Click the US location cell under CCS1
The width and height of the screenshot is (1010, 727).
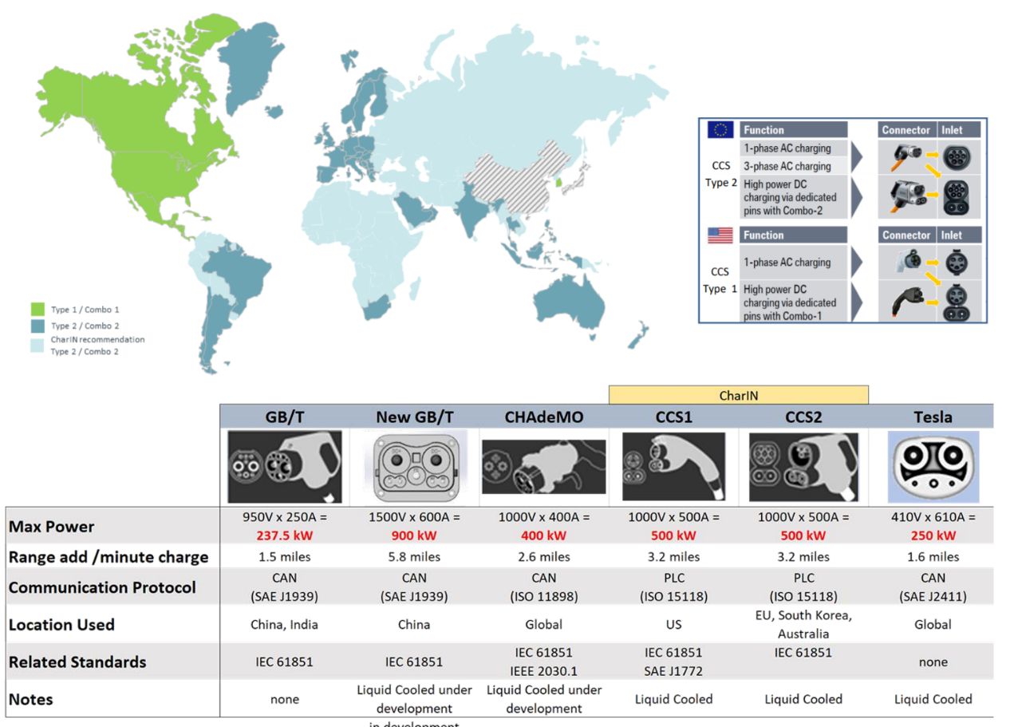point(674,625)
